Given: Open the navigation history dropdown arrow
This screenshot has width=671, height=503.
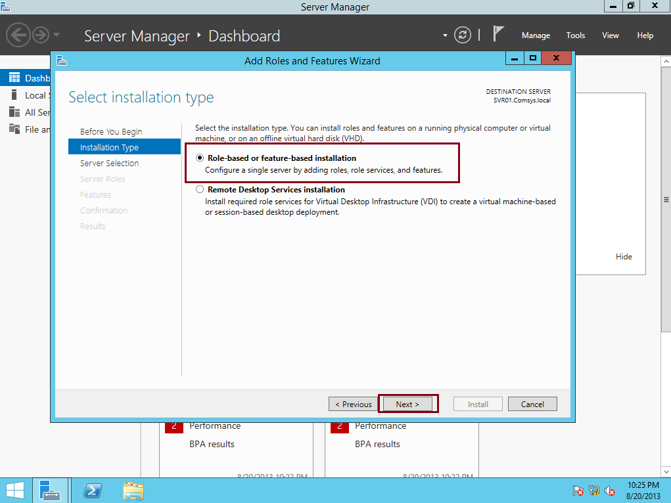Looking at the screenshot, I should click(57, 35).
